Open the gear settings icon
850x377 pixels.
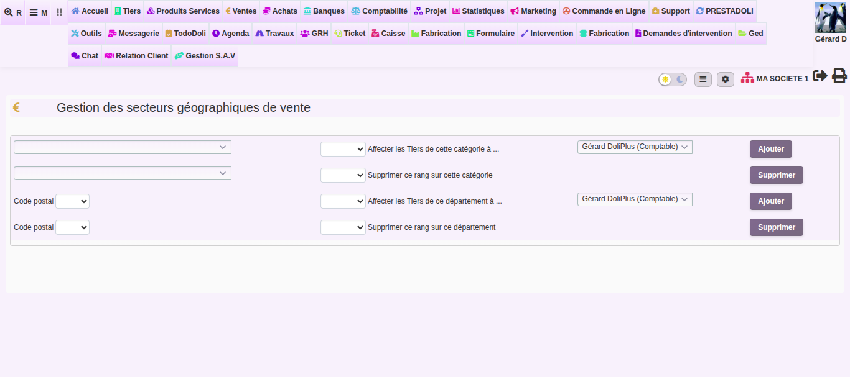[726, 79]
